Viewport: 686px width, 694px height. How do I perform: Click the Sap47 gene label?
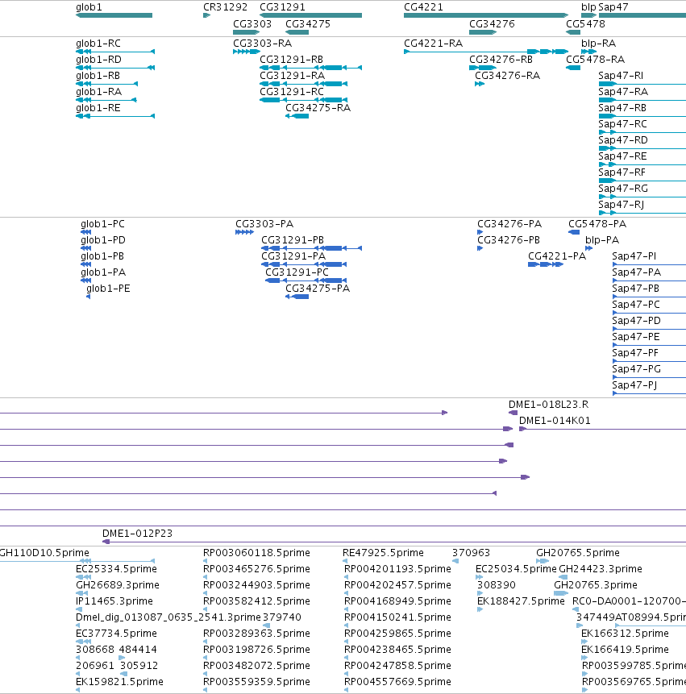coord(613,7)
